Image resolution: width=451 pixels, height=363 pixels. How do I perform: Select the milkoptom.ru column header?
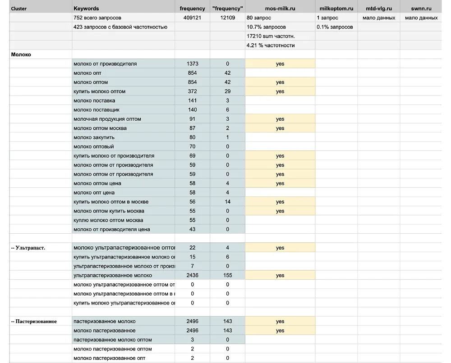click(336, 9)
